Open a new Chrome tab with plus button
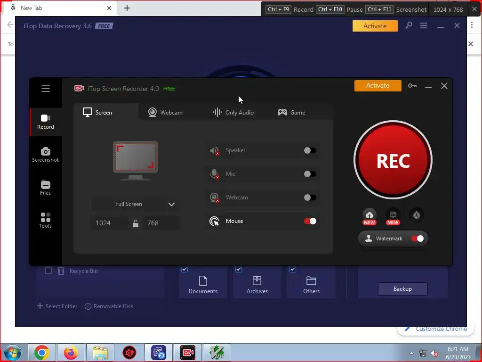 coord(127,8)
